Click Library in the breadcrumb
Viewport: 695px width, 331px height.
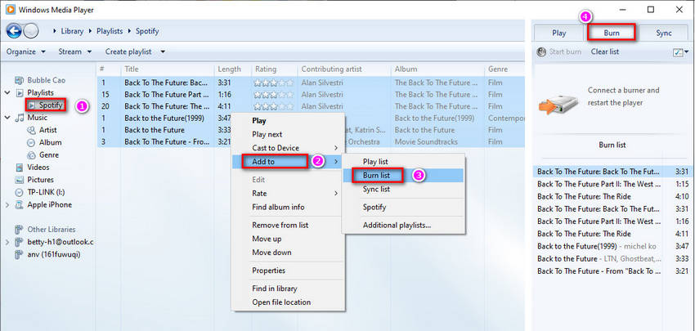pos(72,31)
